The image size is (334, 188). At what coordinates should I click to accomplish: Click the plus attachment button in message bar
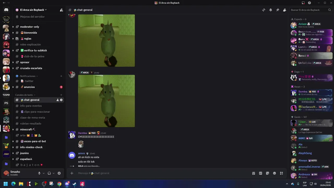click(72, 173)
